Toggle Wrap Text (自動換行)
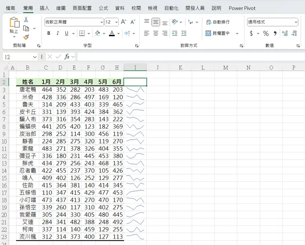This screenshot has width=305, height=245. (x=218, y=22)
